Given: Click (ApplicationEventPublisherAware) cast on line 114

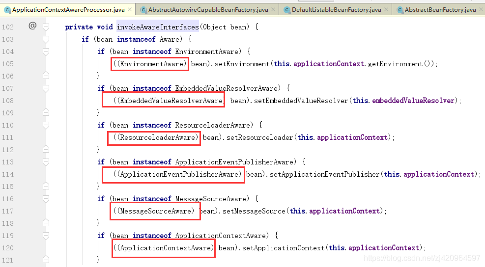Looking at the screenshot, I should [x=179, y=174].
